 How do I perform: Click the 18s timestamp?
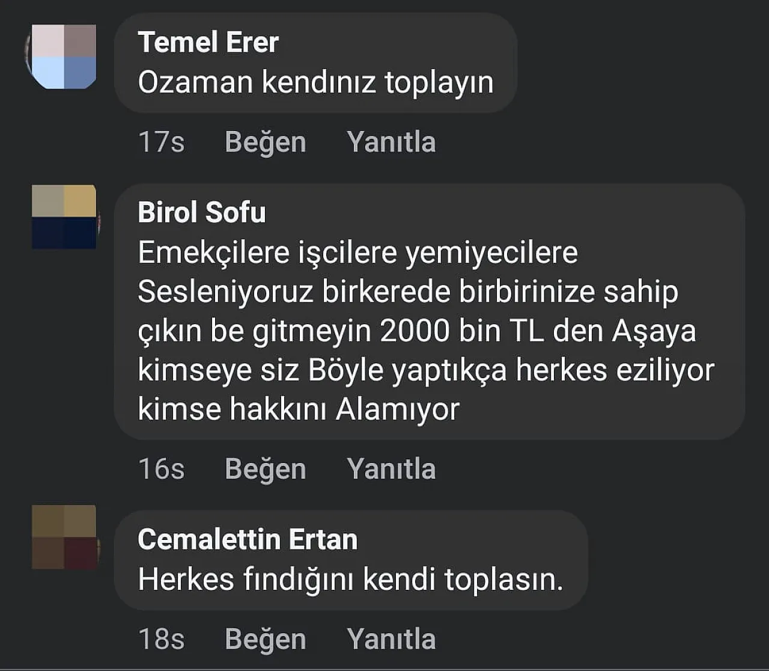(161, 639)
